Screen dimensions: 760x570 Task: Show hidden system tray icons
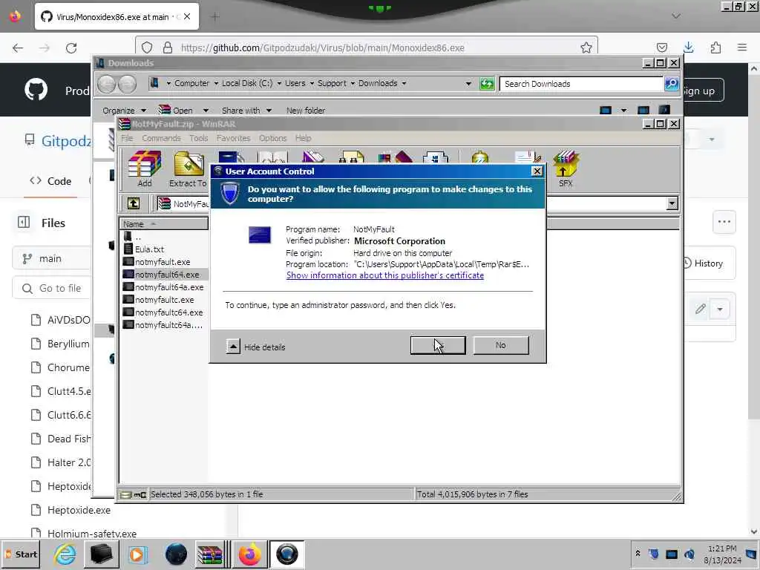638,554
